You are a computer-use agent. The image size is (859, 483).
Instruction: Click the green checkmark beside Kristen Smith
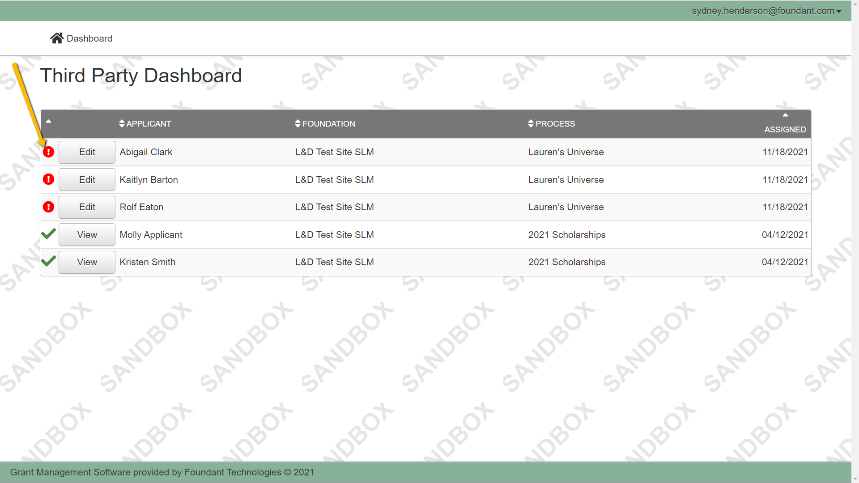click(x=48, y=261)
